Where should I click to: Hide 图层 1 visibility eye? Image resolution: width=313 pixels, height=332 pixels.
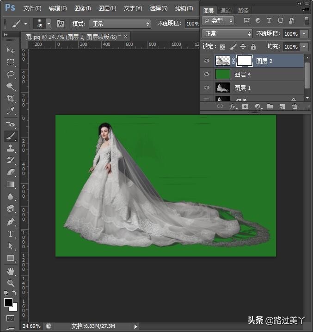click(207, 88)
